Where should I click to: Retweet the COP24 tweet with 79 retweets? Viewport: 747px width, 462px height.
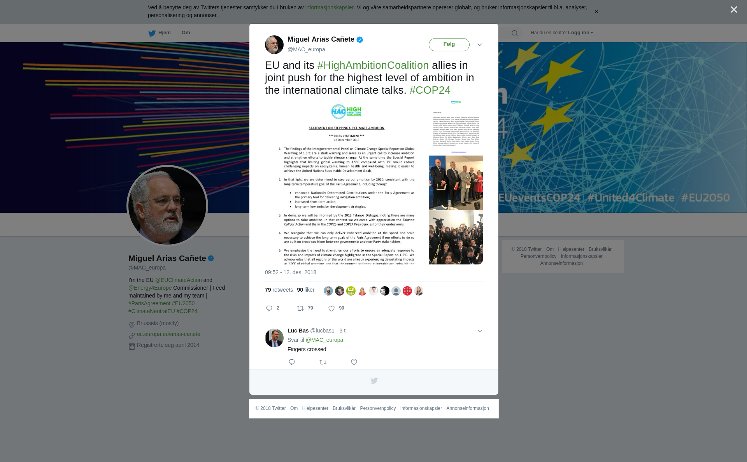point(300,308)
